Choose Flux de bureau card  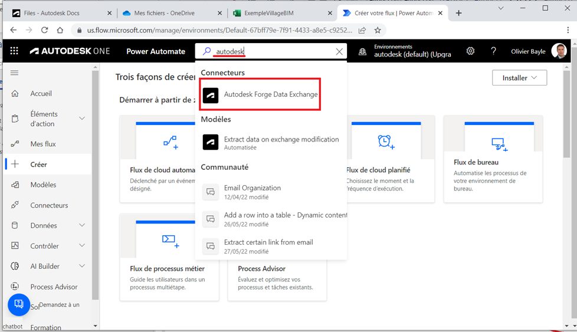click(493, 159)
